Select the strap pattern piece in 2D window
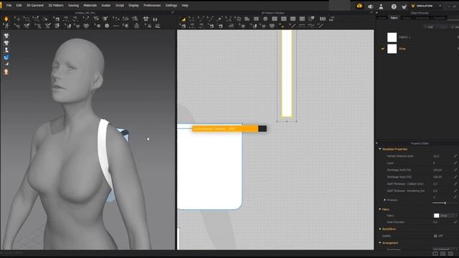459x258 pixels. 287,73
